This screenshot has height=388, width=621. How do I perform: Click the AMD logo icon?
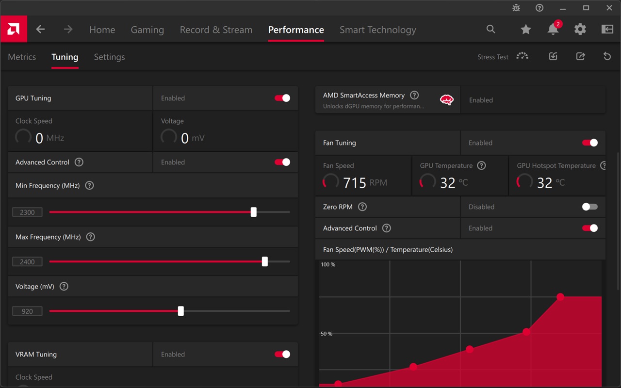(14, 29)
